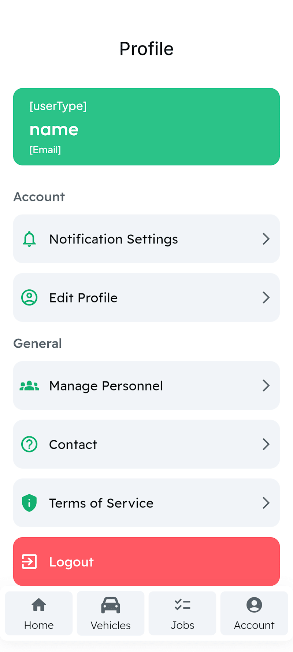This screenshot has height=652, width=293.
Task: Click the Terms of Service row chevron
Action: click(266, 503)
